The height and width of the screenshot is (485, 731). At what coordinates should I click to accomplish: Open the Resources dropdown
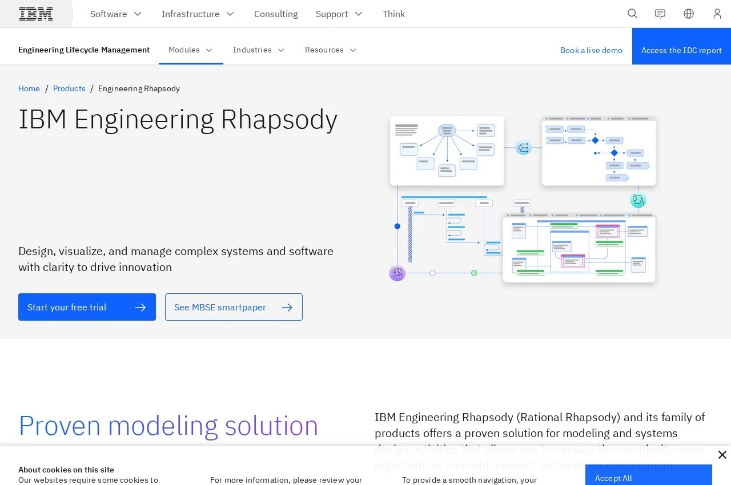coord(331,50)
